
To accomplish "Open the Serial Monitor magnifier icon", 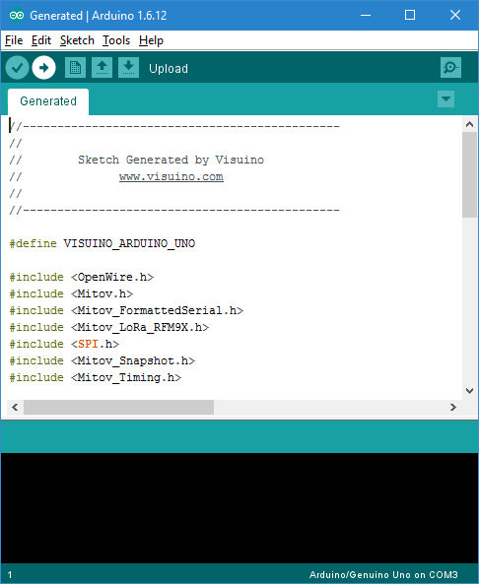I will (450, 68).
